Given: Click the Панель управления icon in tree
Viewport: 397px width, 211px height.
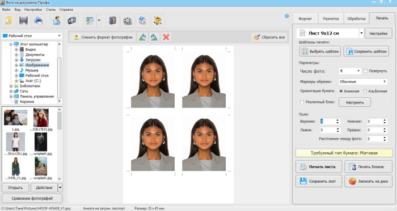Looking at the screenshot, I should pyautogui.click(x=16, y=96).
